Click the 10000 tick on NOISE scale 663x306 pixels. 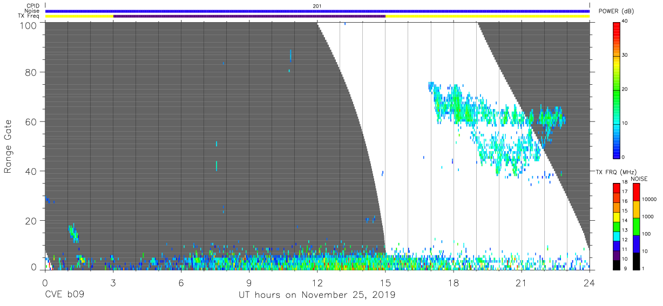pos(649,200)
